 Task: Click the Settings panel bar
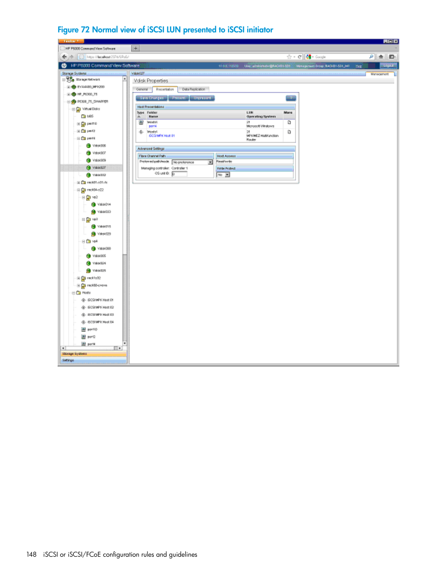[x=94, y=360]
